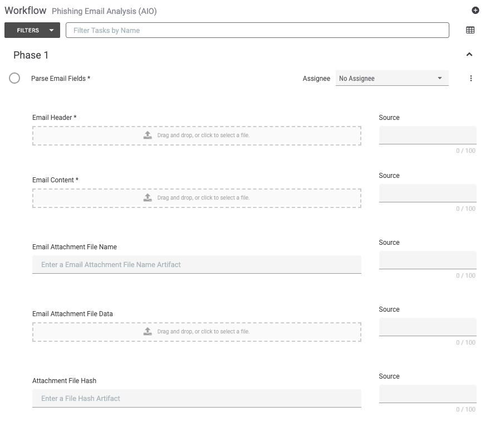Click the Attachment File Hash input
This screenshot has height=426, width=495.
pyautogui.click(x=197, y=398)
